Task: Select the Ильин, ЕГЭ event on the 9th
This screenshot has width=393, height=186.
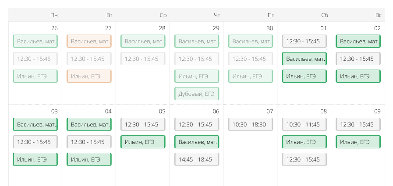Action: point(358,142)
